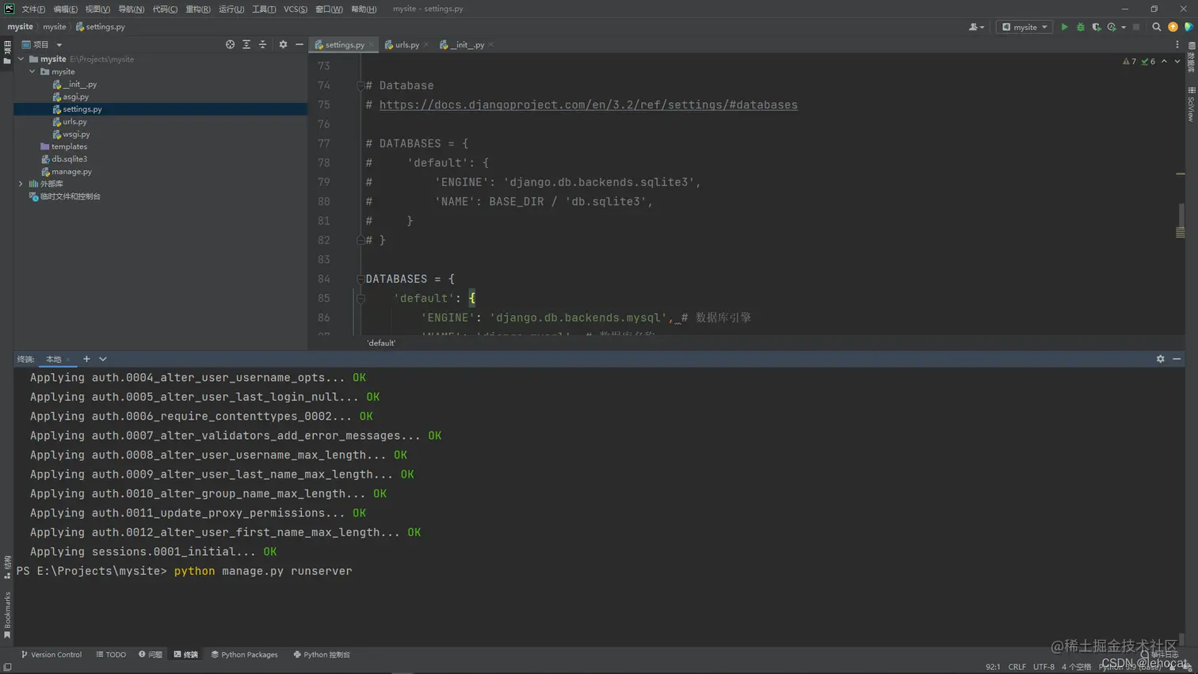Open Python Packages tool window

click(244, 654)
